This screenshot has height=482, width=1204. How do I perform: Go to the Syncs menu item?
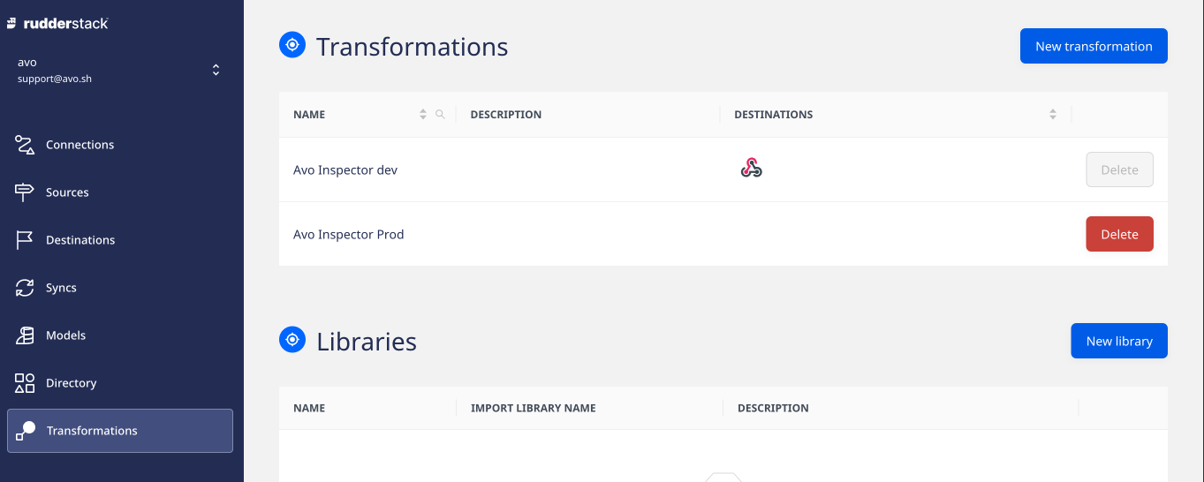[x=61, y=288]
